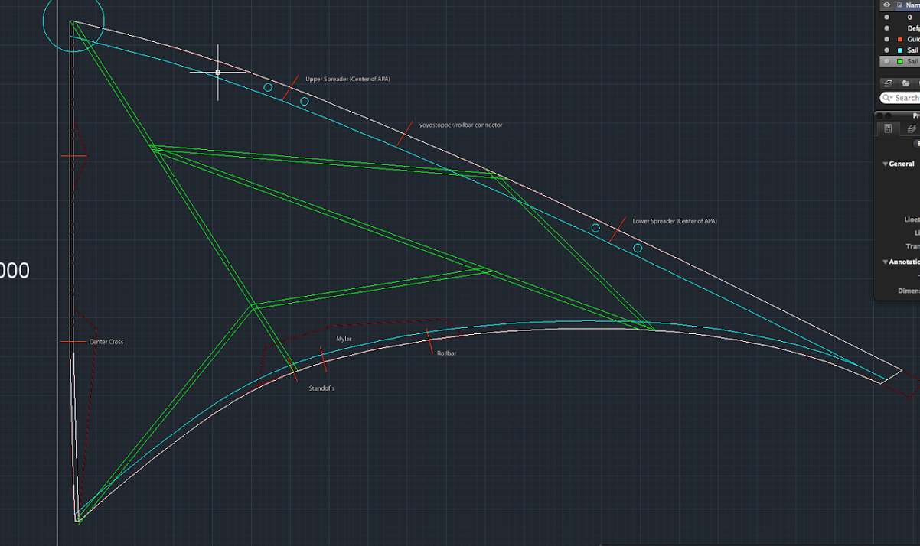Toggle visibility of layer 0
Screen dimensions: 920x546
(886, 16)
